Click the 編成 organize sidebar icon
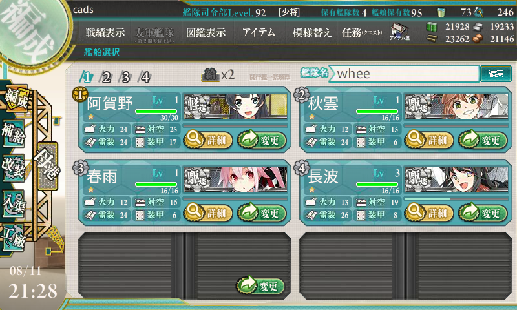 [x=16, y=99]
